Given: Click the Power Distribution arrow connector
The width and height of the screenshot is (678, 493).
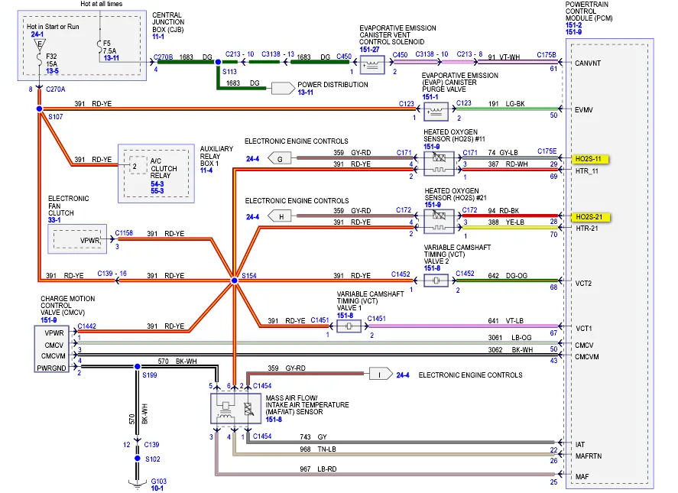Looking at the screenshot, I should [x=283, y=88].
